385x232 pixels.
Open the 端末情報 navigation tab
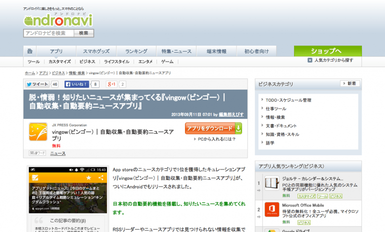tap(216, 51)
